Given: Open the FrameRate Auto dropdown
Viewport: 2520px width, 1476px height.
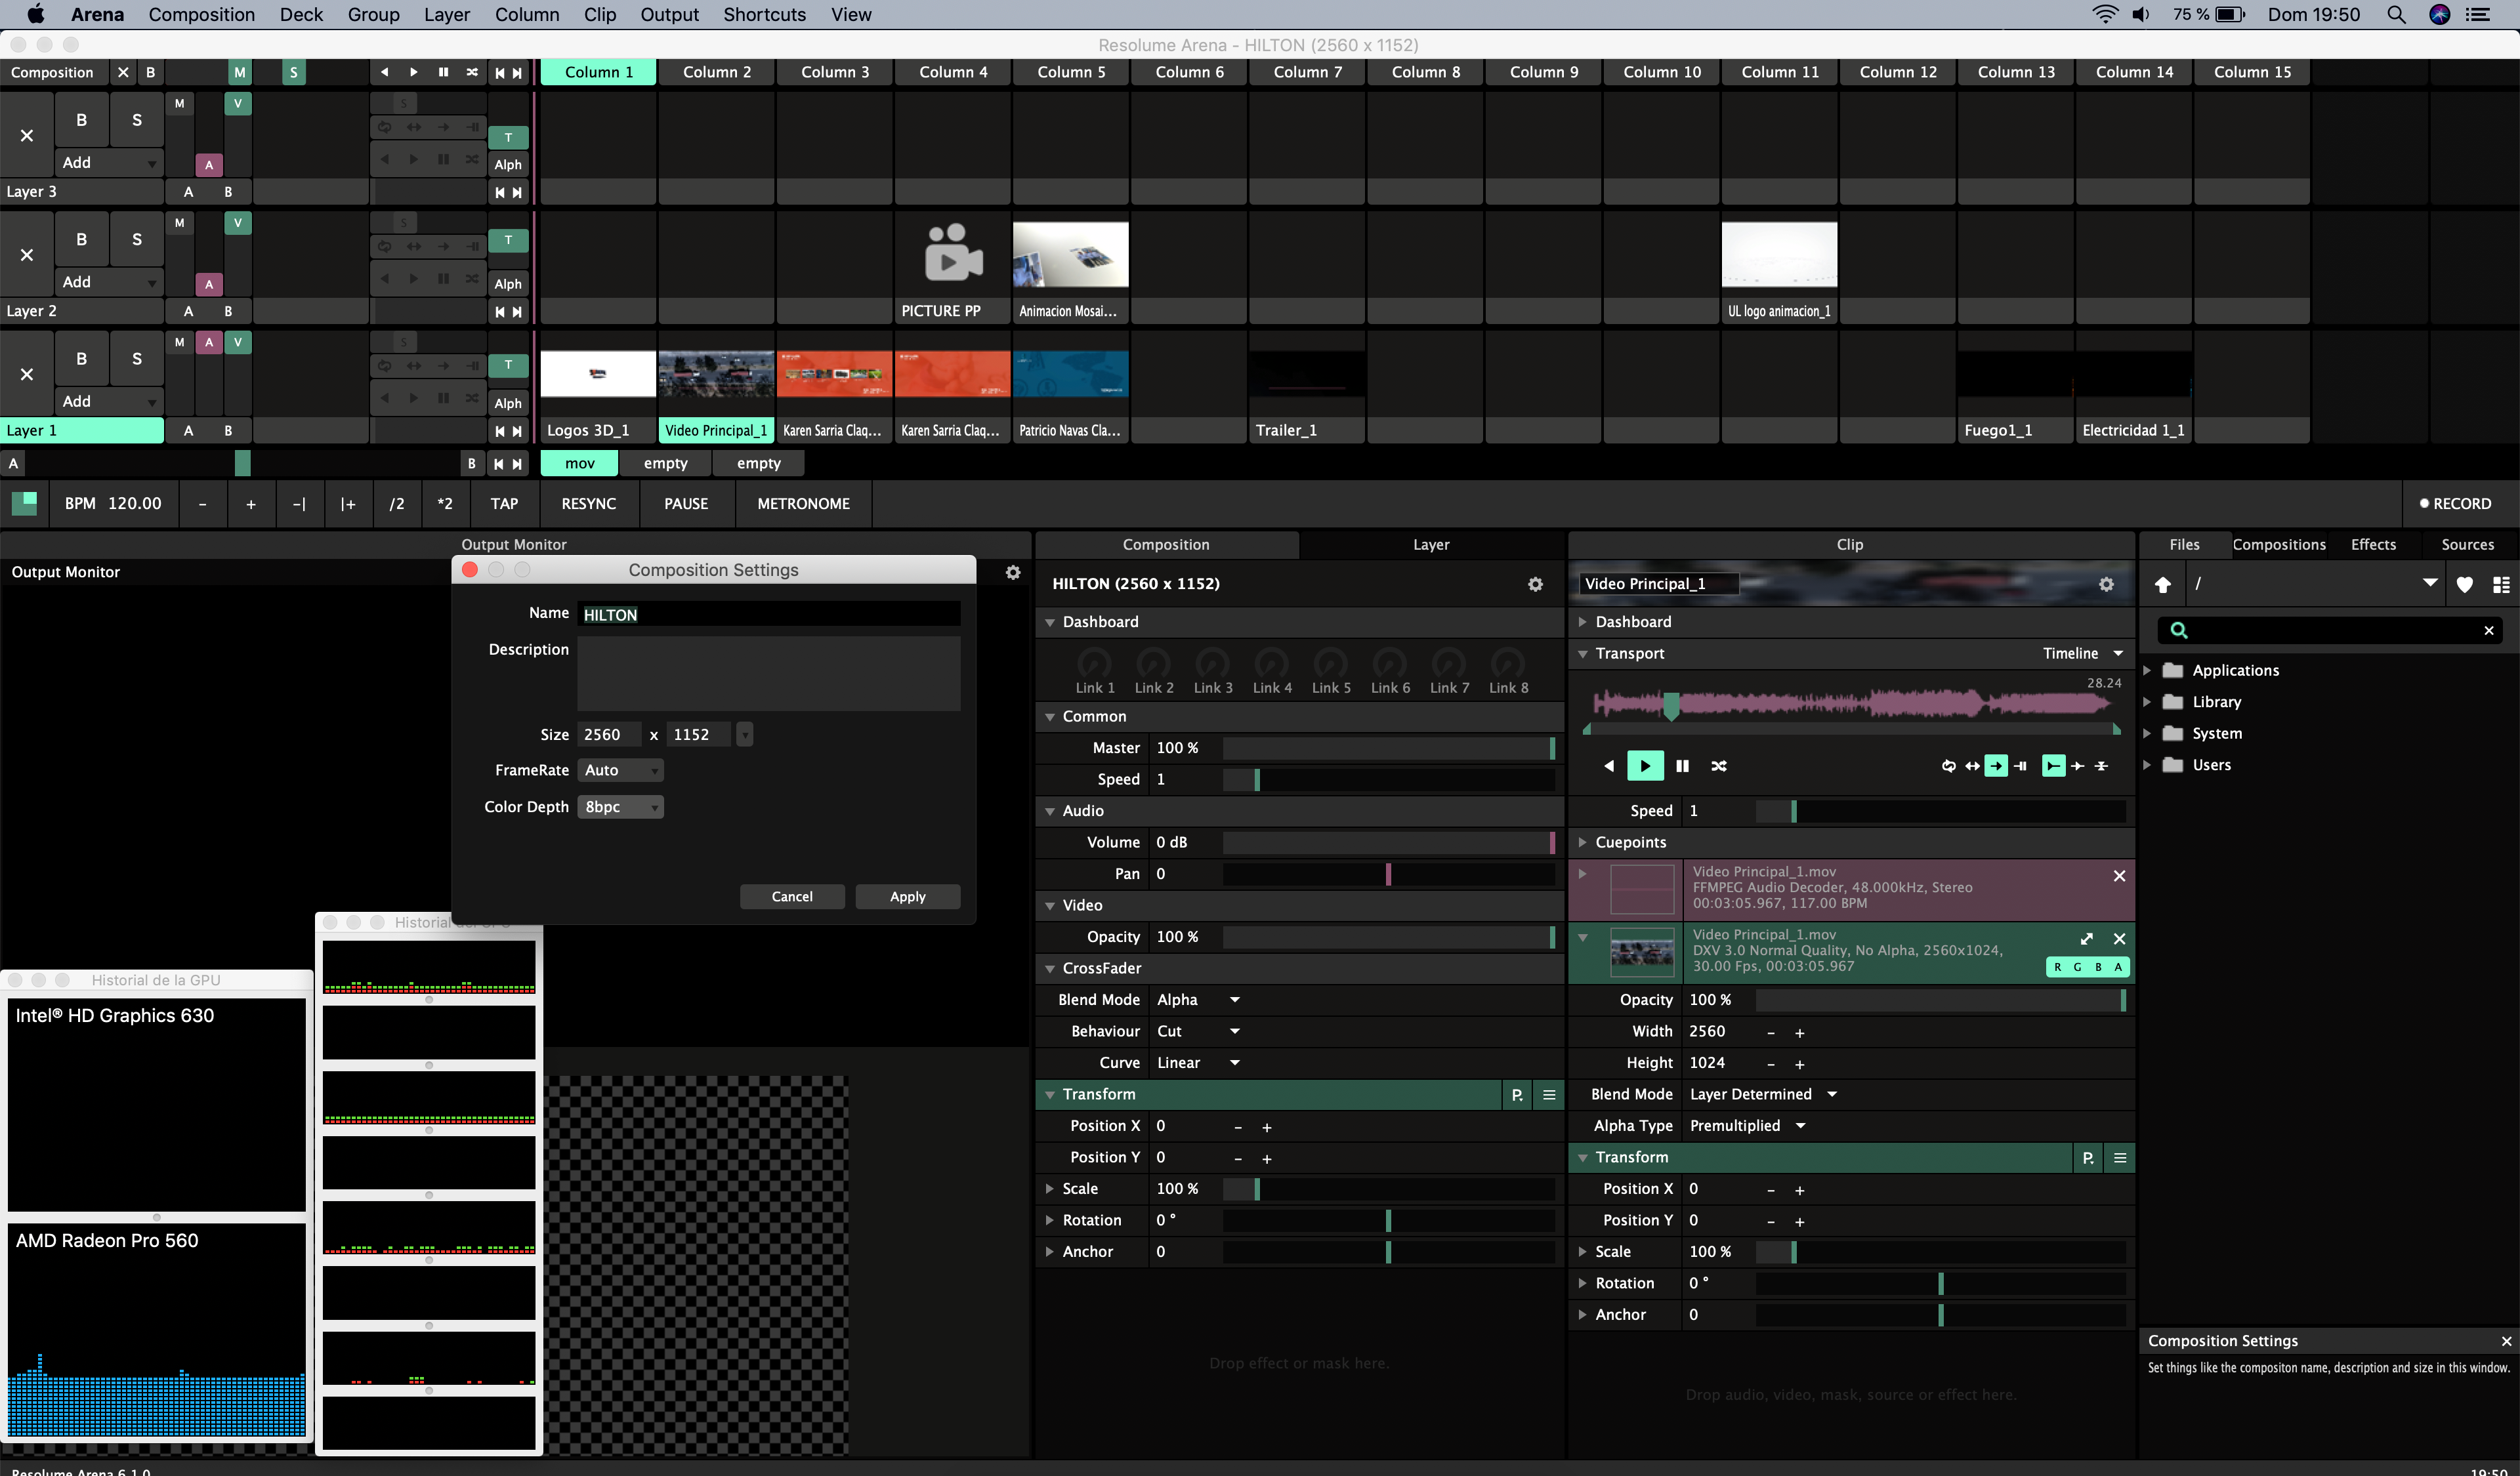Looking at the screenshot, I should point(620,771).
